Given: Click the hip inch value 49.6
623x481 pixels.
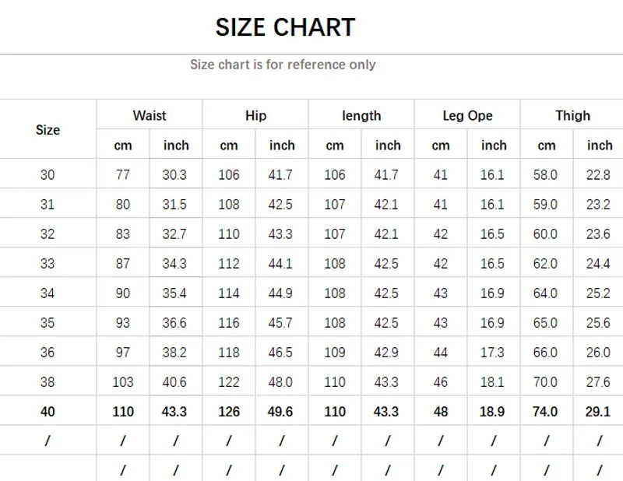Looking at the screenshot, I should click(x=281, y=412).
